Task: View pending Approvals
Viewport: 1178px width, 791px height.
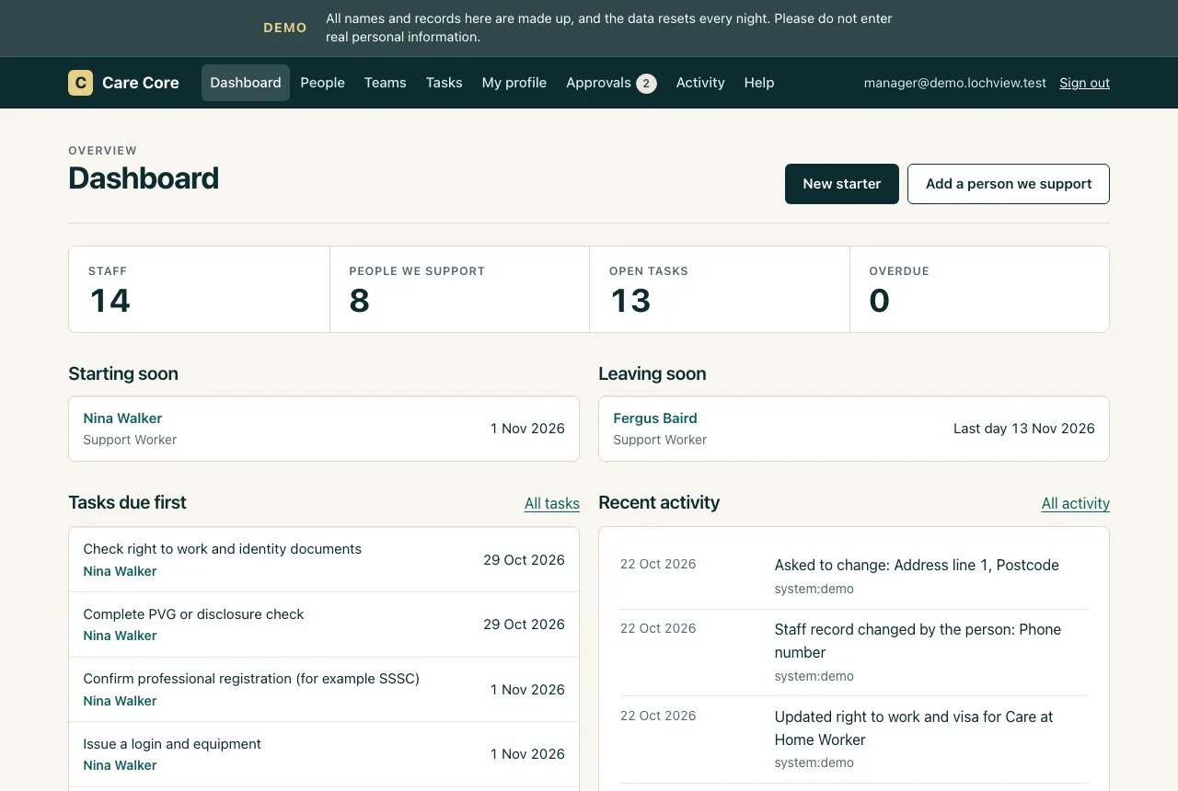Action: click(x=611, y=83)
